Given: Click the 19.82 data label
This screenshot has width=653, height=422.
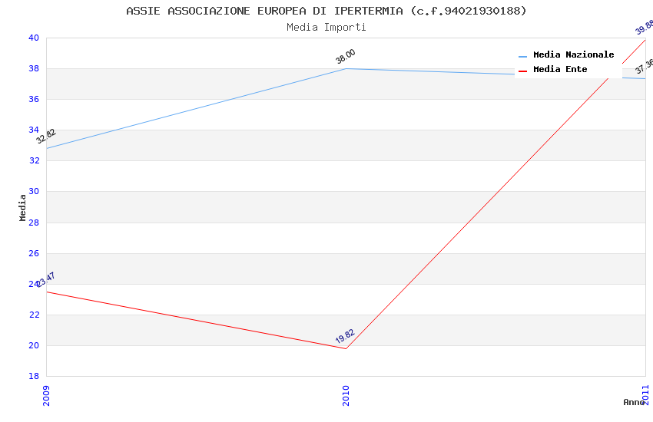Looking at the screenshot, I should (345, 336).
